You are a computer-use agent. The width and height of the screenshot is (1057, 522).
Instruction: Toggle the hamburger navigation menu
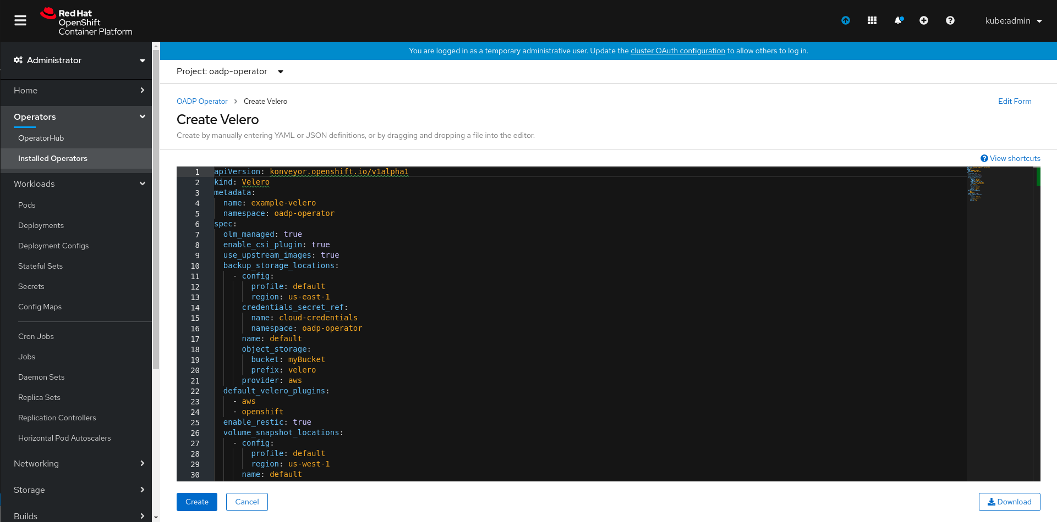(20, 20)
